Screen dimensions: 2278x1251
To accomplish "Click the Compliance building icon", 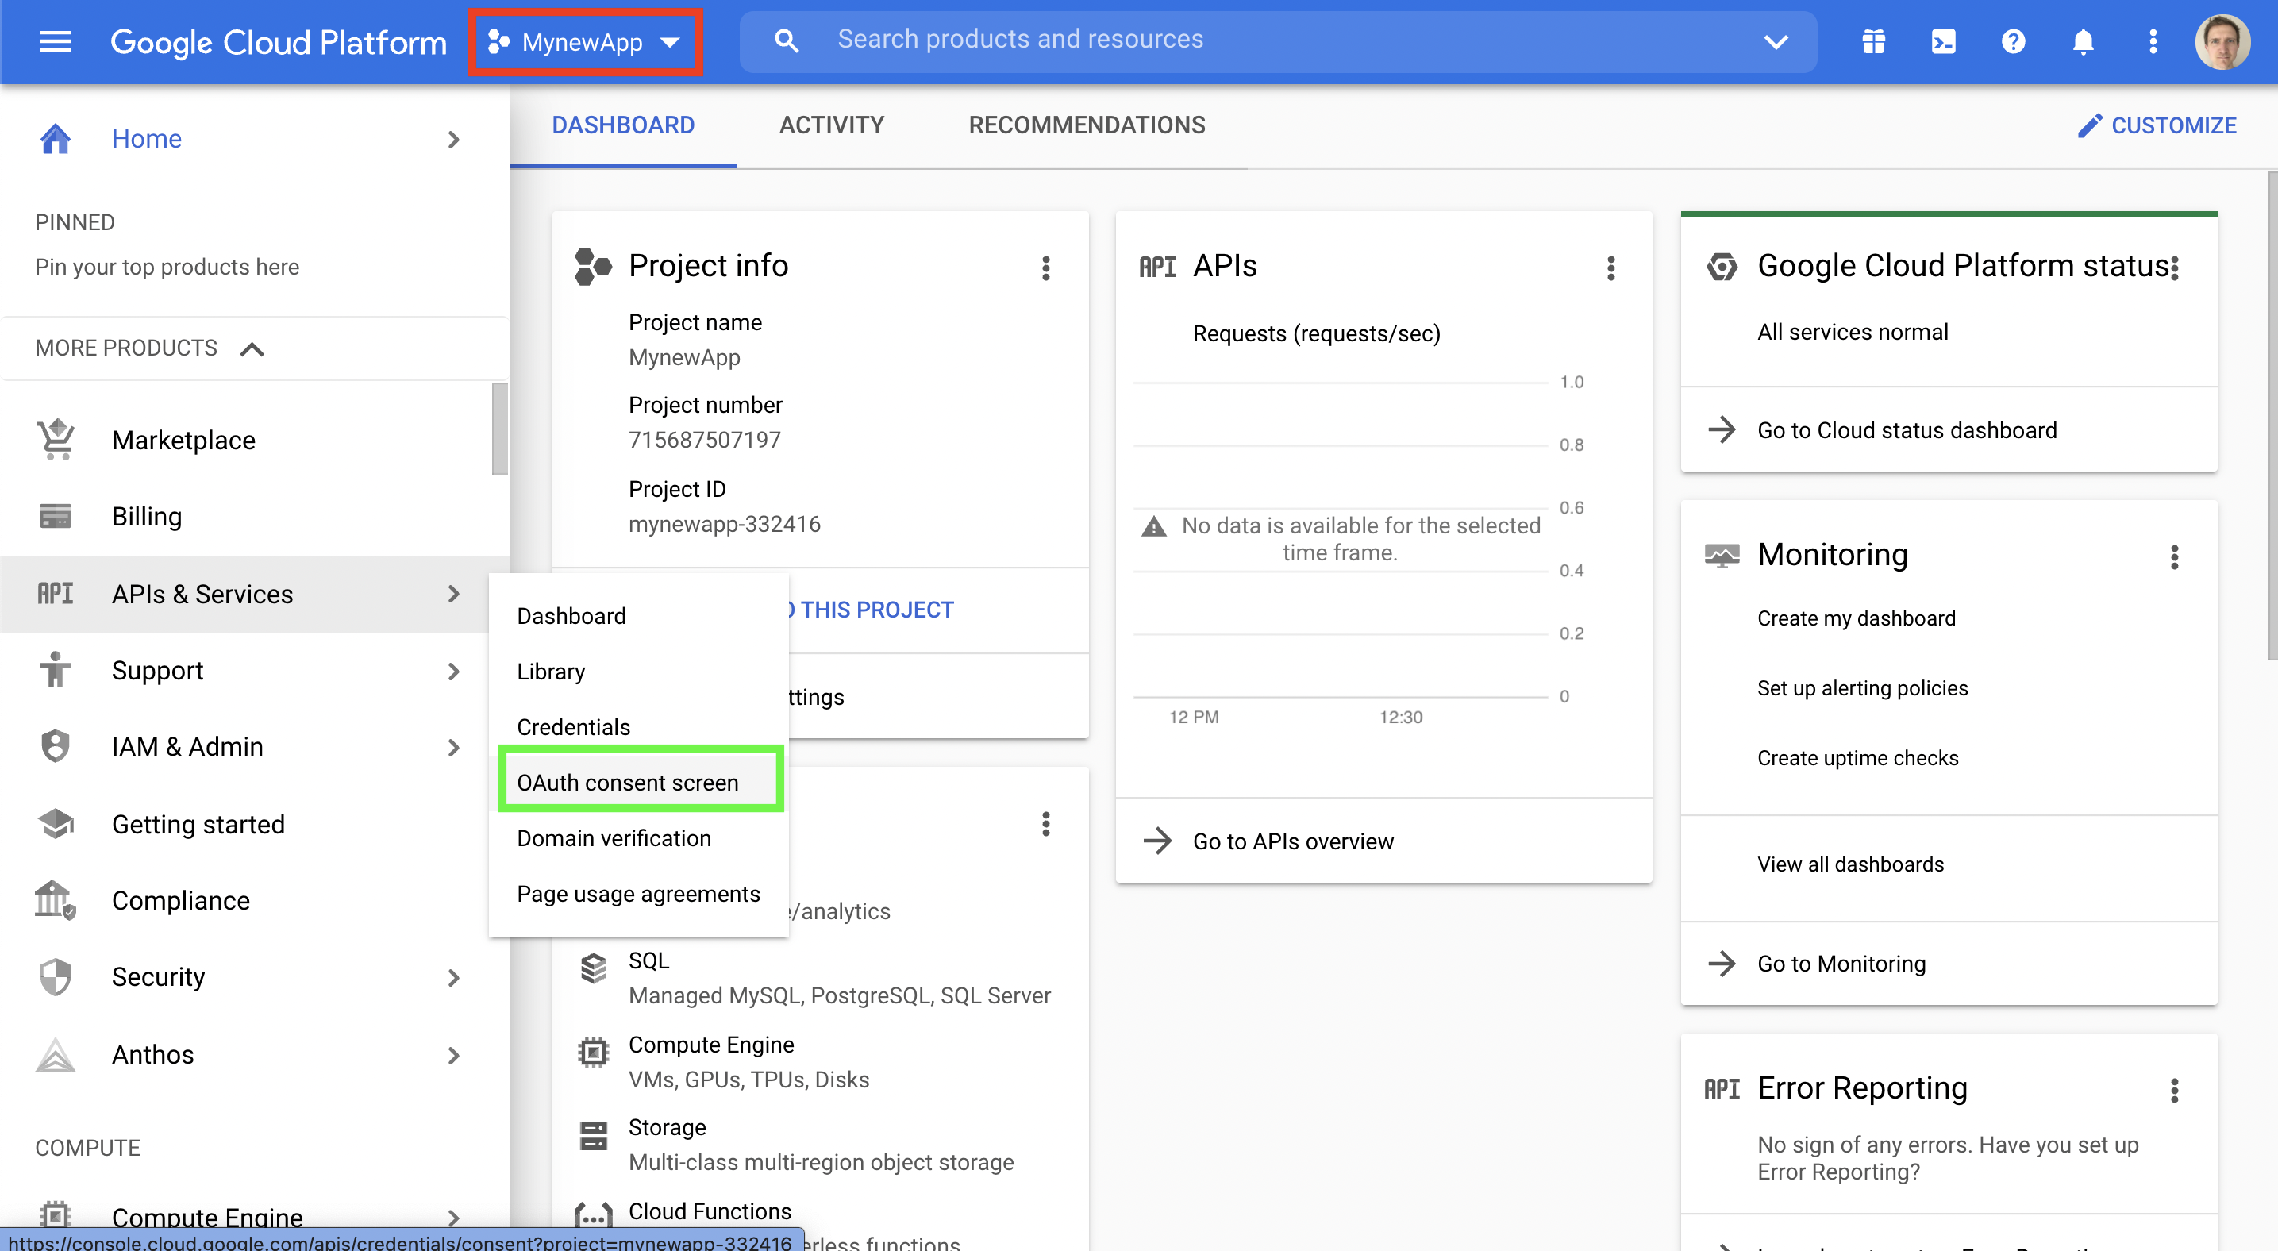I will tap(55, 900).
